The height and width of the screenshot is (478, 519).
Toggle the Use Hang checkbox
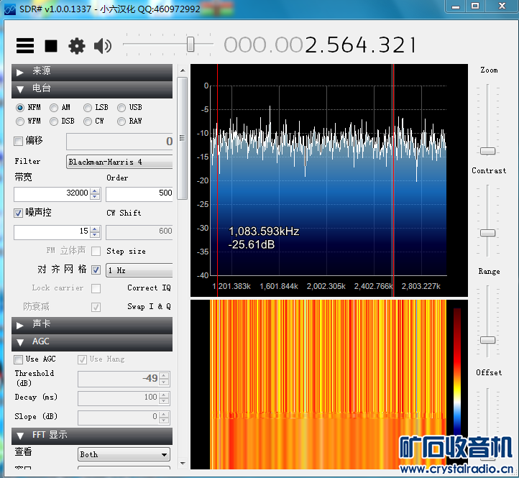pos(82,359)
